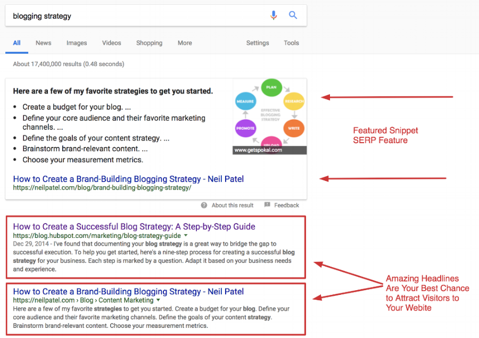Click bullet Define your core audience
The width and height of the screenshot is (479, 338).
click(x=114, y=122)
